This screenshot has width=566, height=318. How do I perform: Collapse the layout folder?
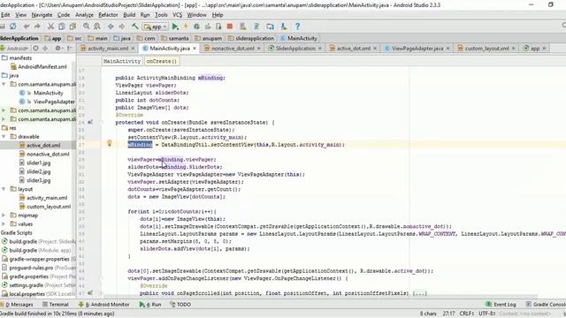[x=4, y=189]
